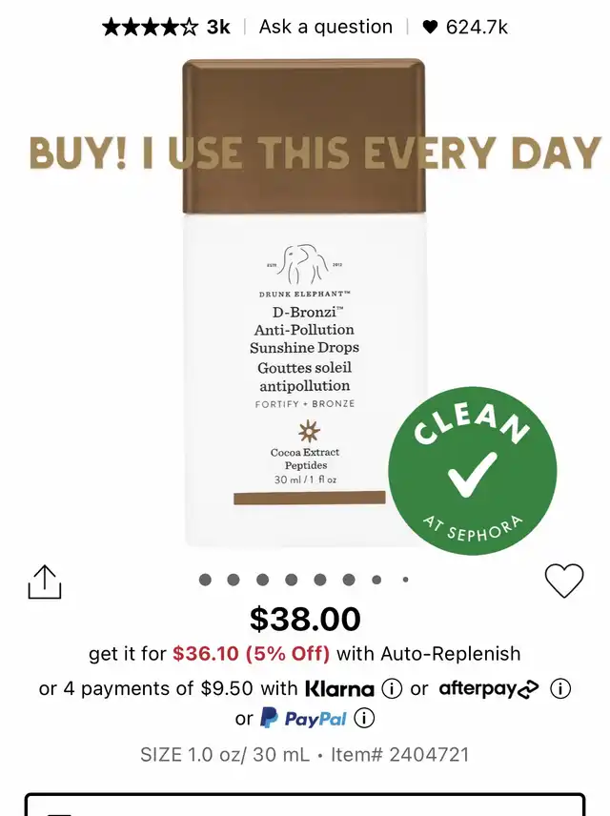This screenshot has height=816, width=610.
Task: Jump to the second image carousel dot
Action: click(x=234, y=580)
